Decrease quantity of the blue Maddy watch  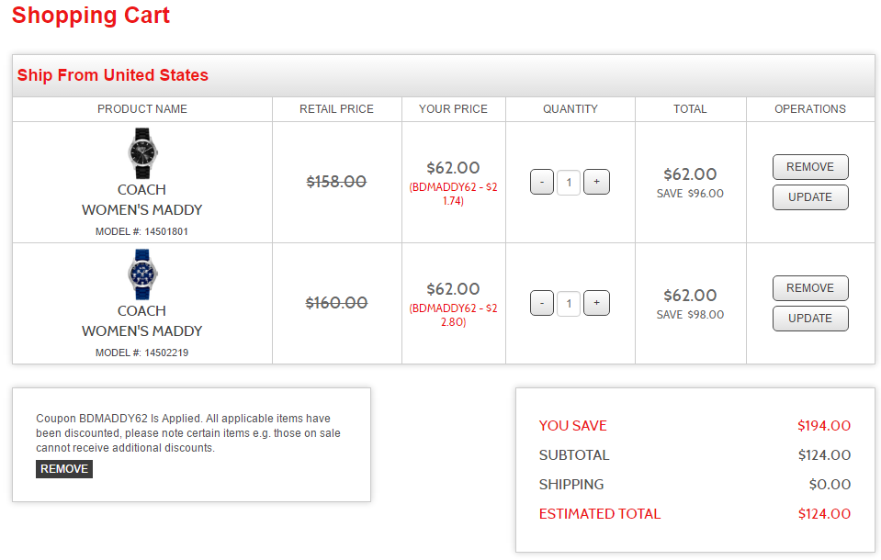pyautogui.click(x=542, y=303)
